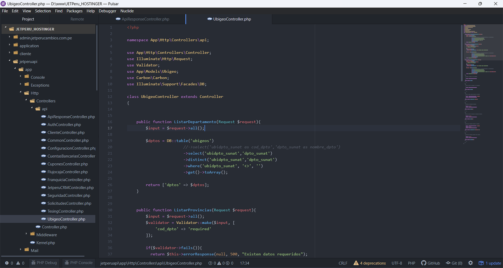Open ClienteController.php in tree

(x=66, y=133)
